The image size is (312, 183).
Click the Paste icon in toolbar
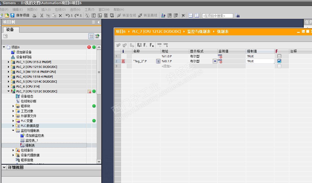click(54, 15)
